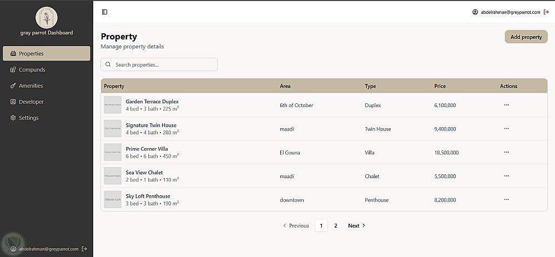Click the Amenities key icon
The width and height of the screenshot is (555, 257).
tap(13, 86)
